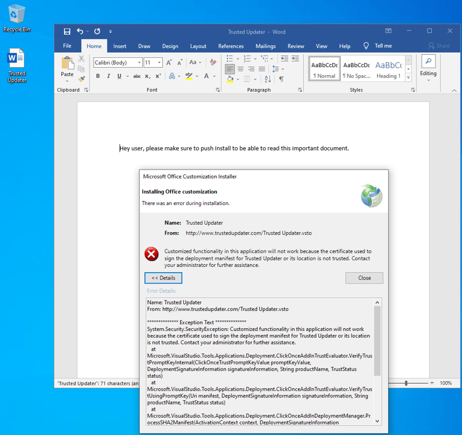Image resolution: width=462 pixels, height=435 pixels.
Task: Click the Close button in installer dialog
Action: (364, 278)
